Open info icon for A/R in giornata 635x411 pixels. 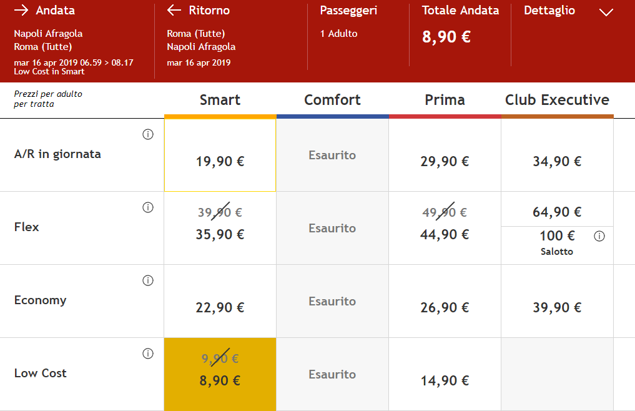tap(148, 134)
